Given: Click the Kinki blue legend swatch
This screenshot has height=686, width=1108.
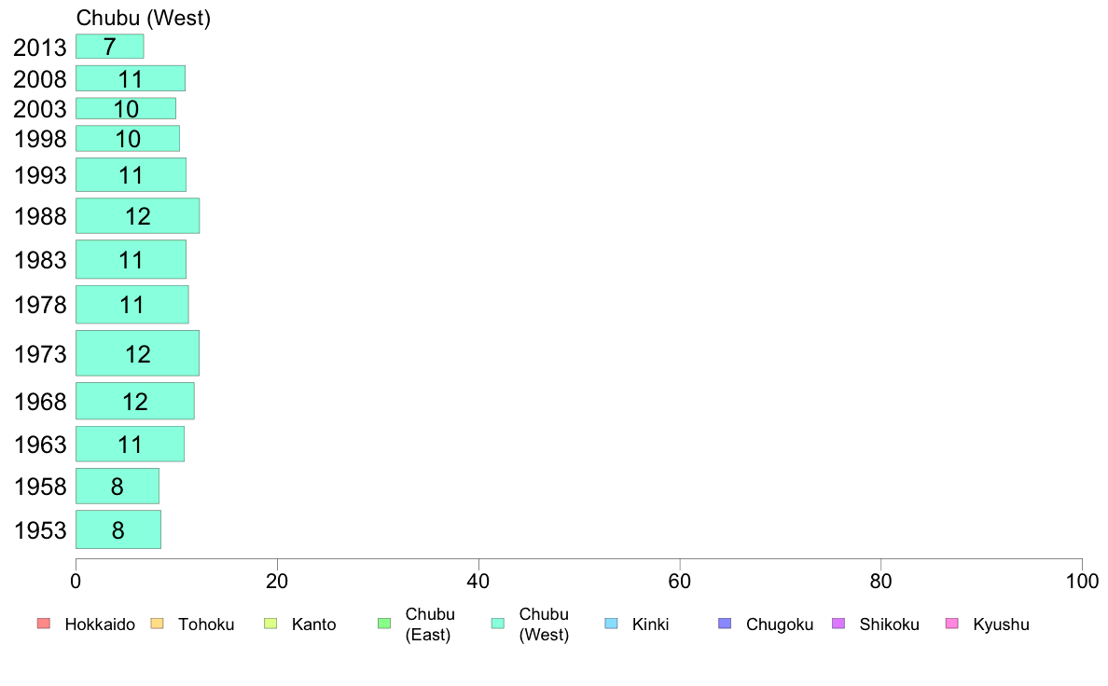Looking at the screenshot, I should tap(611, 624).
